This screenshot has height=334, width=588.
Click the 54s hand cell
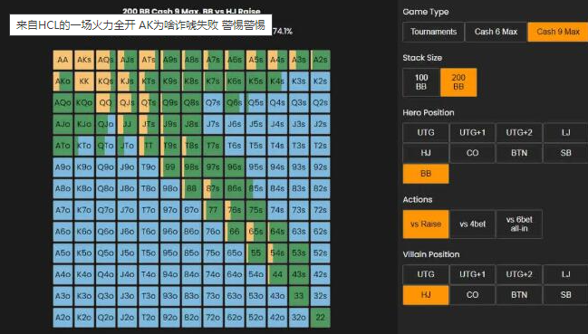(277, 253)
